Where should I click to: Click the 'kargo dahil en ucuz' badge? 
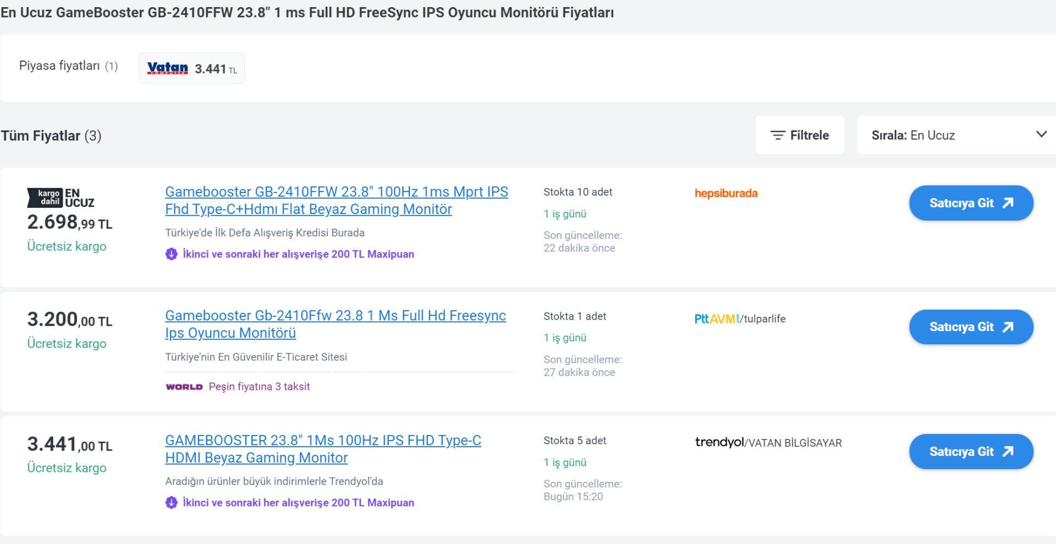61,198
